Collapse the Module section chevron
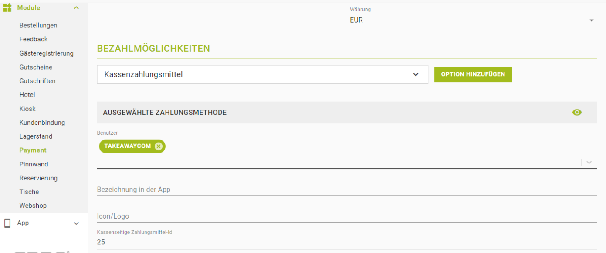This screenshot has width=606, height=253. click(x=76, y=8)
